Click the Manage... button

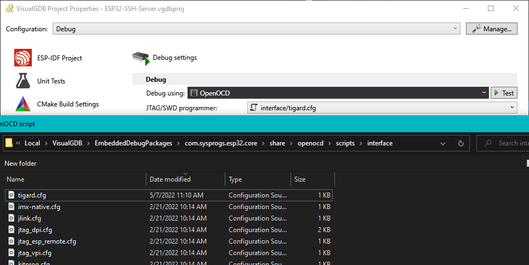click(492, 29)
